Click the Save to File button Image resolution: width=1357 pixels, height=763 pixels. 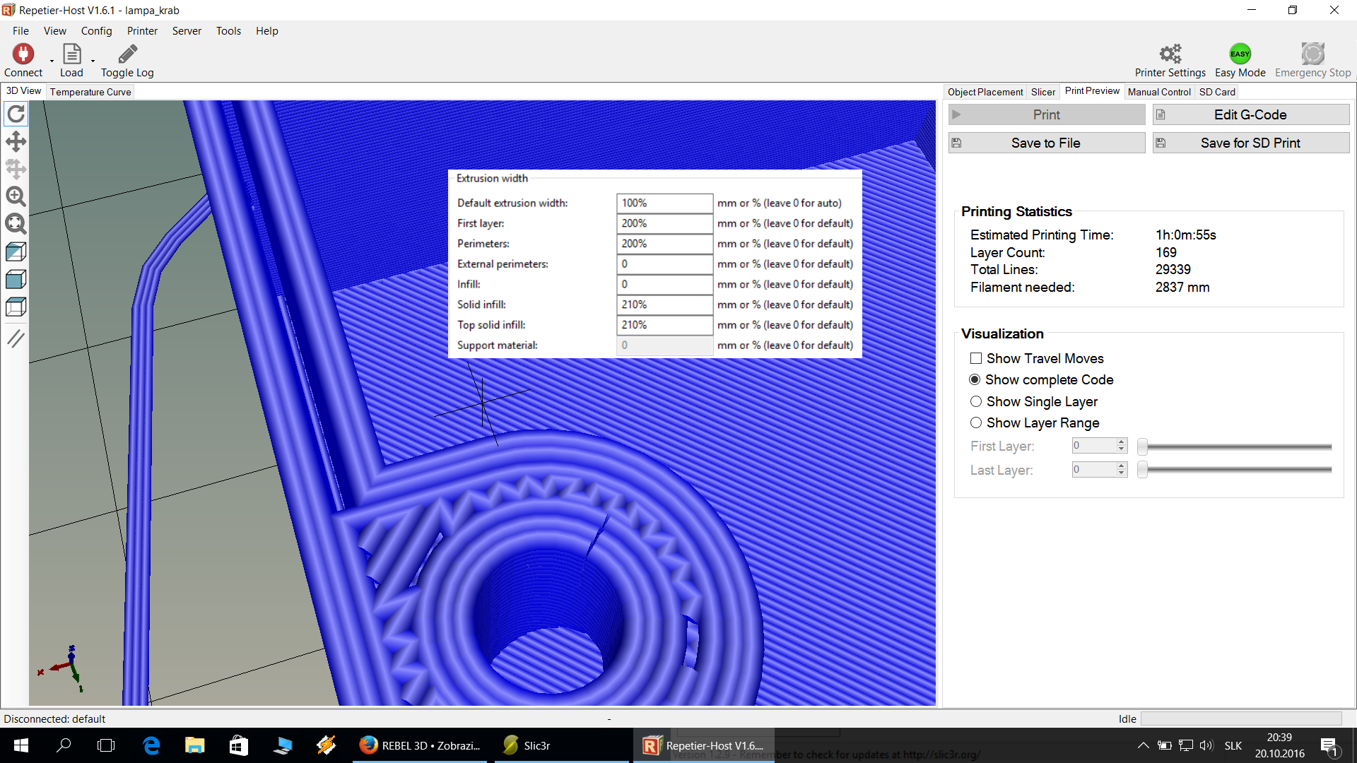1046,143
